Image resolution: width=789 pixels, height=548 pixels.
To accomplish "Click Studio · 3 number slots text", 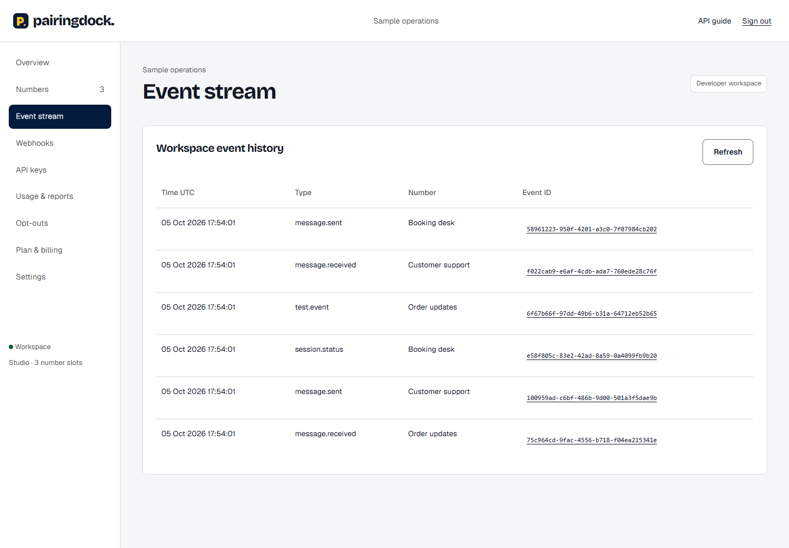I will (x=45, y=363).
